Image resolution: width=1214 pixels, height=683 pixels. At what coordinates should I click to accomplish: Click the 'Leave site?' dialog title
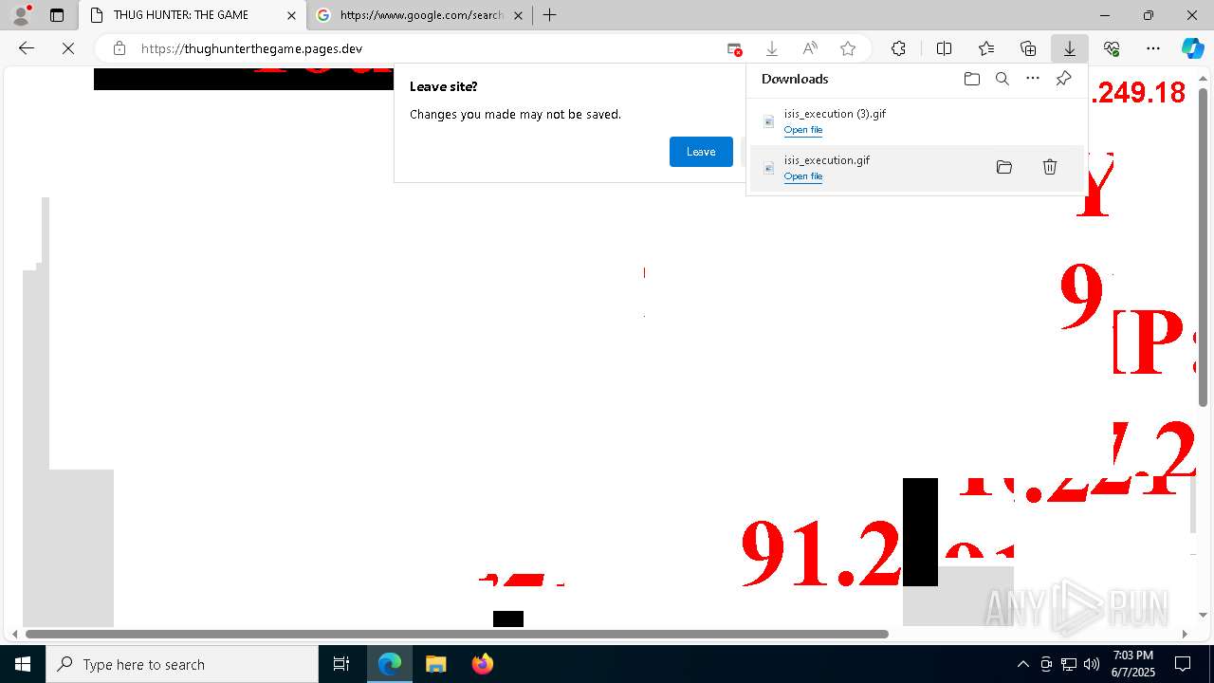[x=444, y=86]
